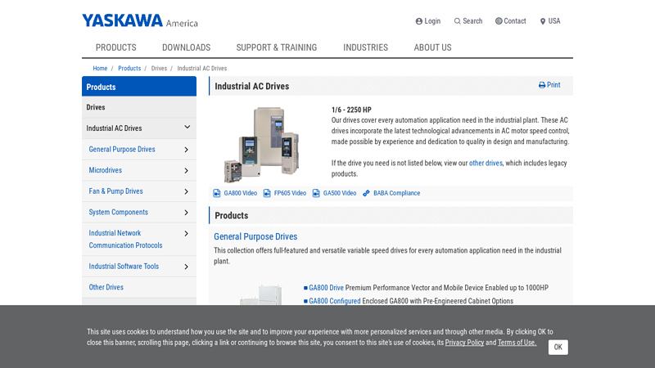Open the GA800 Drive link
Image resolution: width=655 pixels, height=368 pixels.
point(326,288)
